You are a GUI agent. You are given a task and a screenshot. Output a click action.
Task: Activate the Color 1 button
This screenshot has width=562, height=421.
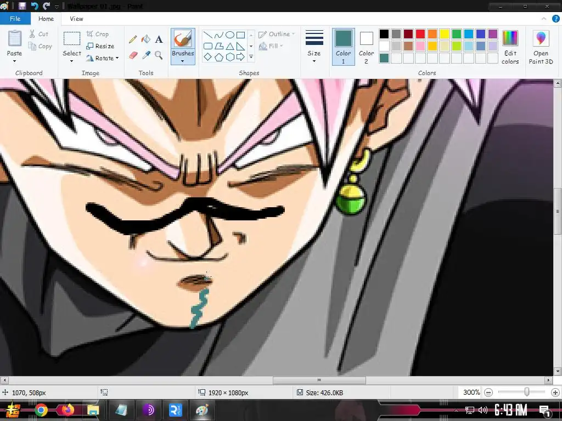pos(344,47)
